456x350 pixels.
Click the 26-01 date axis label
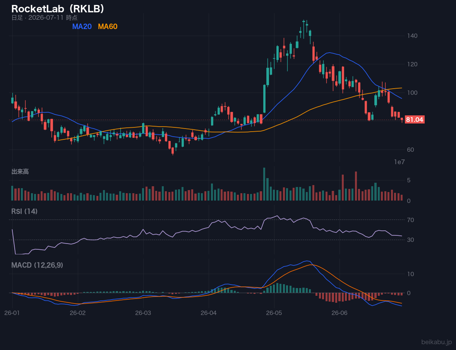pyautogui.click(x=12, y=313)
